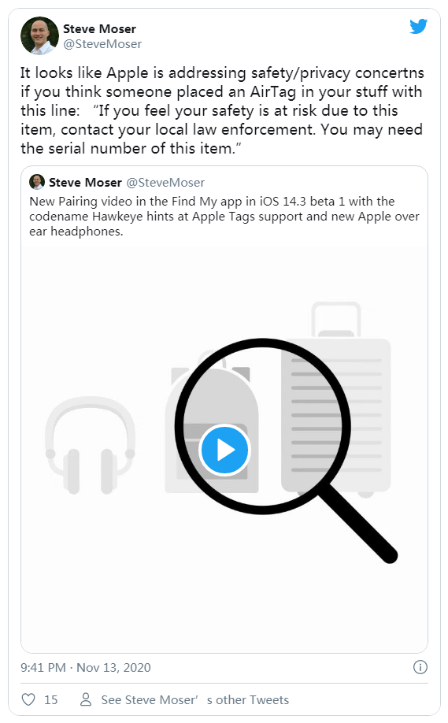448x723 pixels.
Task: Click the Twitter bird logo
Action: [419, 26]
